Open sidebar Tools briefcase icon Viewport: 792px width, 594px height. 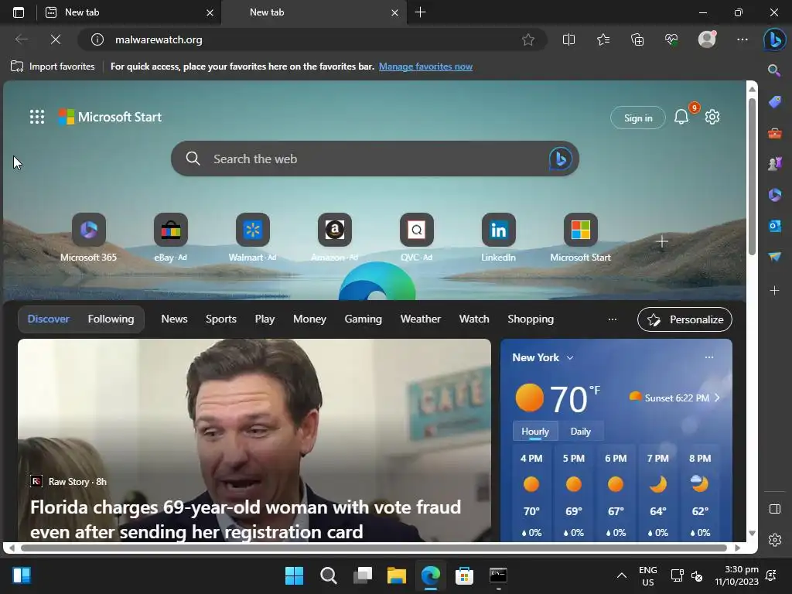coord(774,133)
